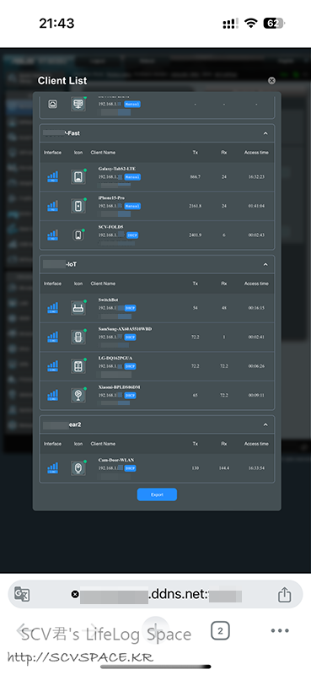Viewport: 311px width, 675px height.
Task: Open Cam-Door-WLAN device icon
Action: tap(78, 468)
